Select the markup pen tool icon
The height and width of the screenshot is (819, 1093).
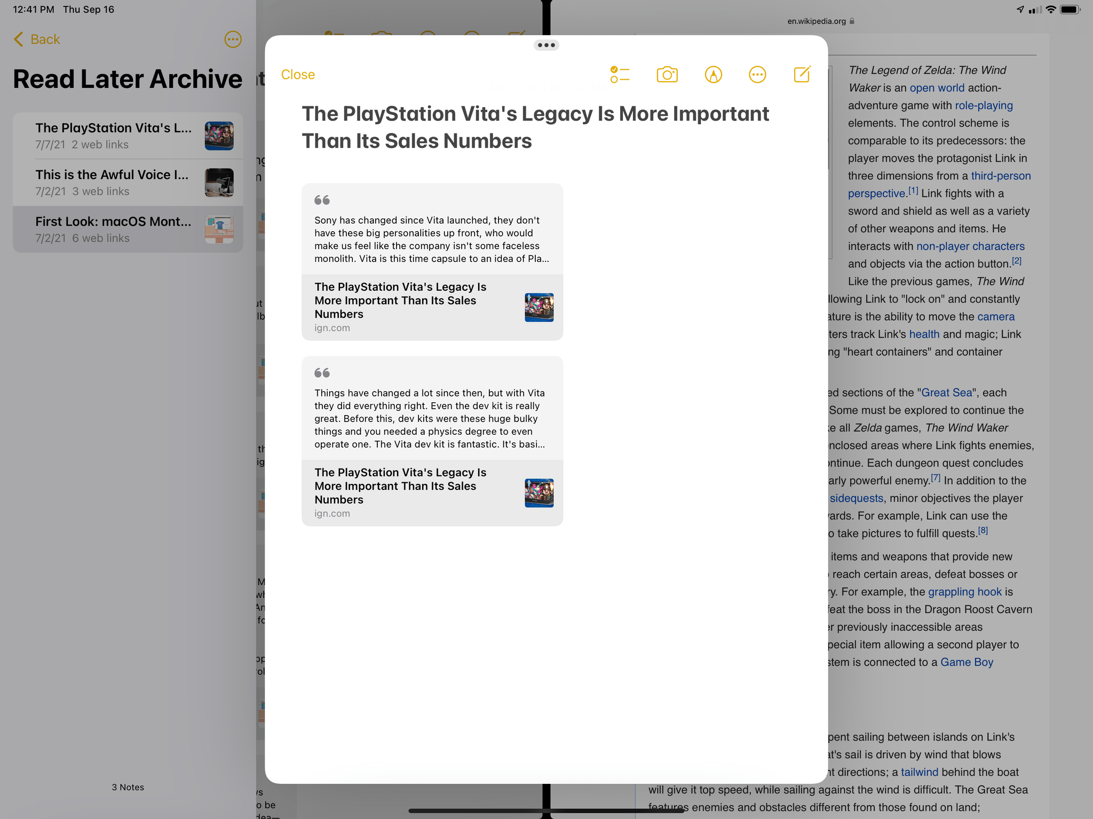(x=714, y=75)
